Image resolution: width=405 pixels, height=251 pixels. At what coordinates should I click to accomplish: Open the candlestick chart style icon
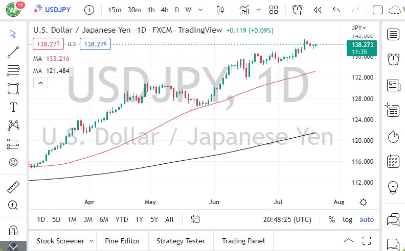point(220,10)
